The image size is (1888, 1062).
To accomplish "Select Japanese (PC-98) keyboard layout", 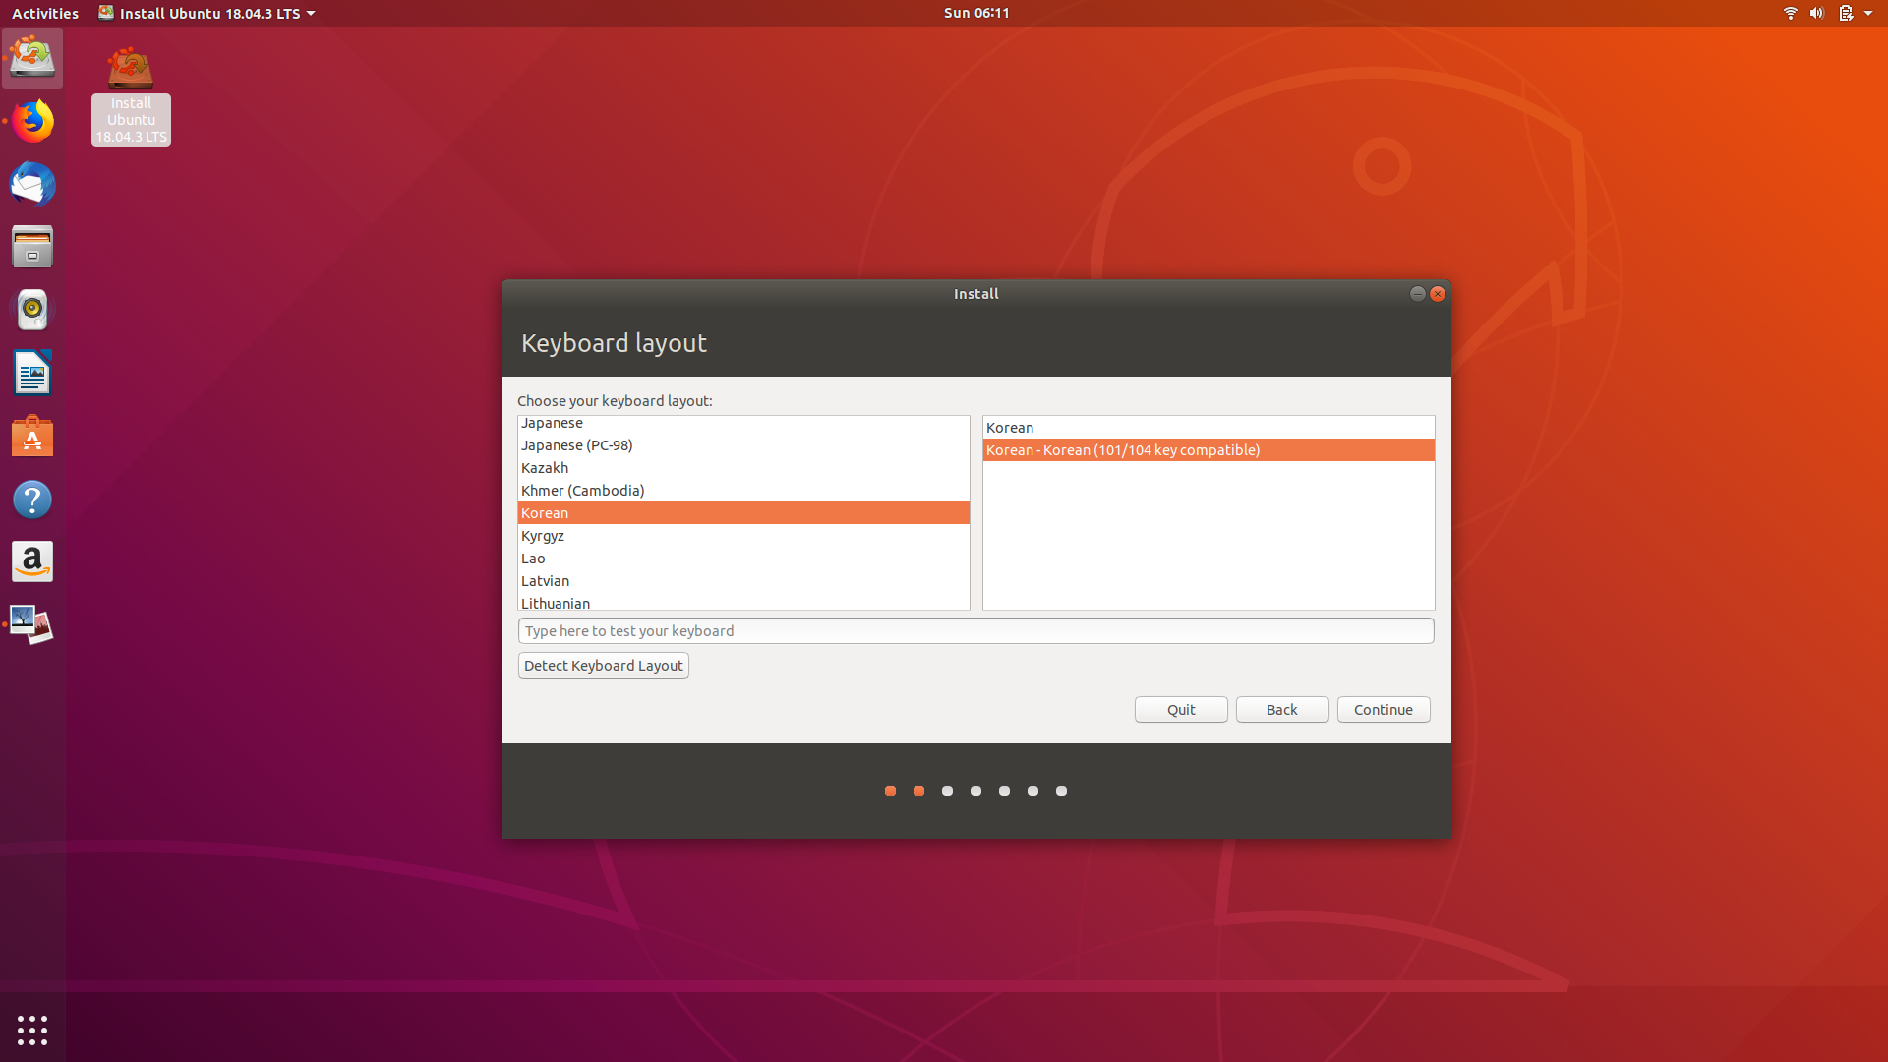I will [x=577, y=445].
